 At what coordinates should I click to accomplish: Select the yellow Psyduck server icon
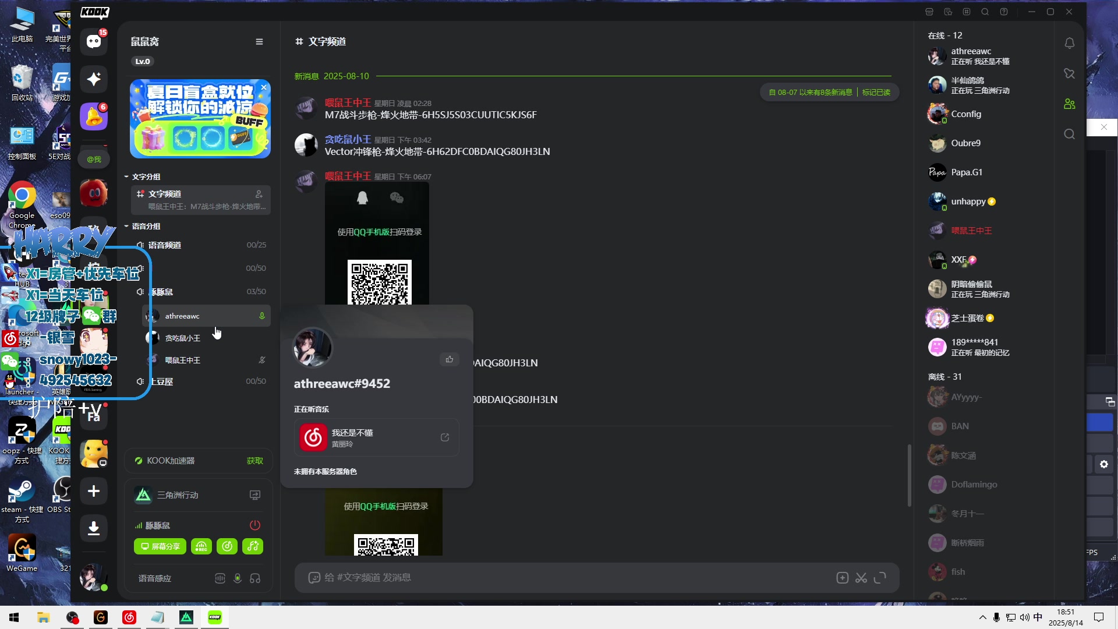tap(94, 454)
